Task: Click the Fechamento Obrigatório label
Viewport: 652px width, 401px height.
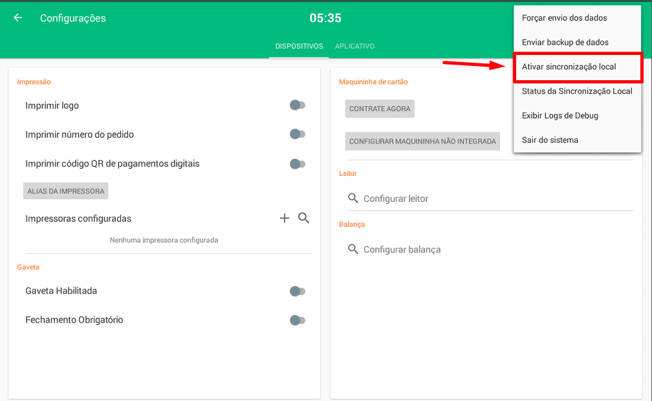Action: (x=74, y=320)
